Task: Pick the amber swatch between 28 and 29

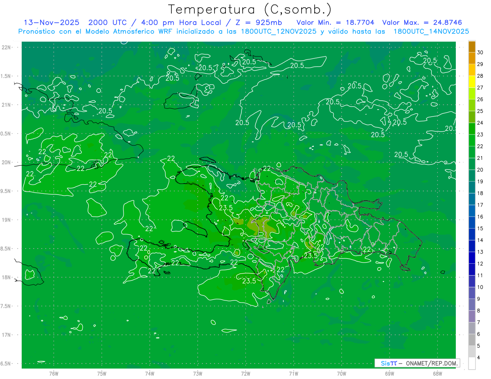Action: click(x=472, y=70)
